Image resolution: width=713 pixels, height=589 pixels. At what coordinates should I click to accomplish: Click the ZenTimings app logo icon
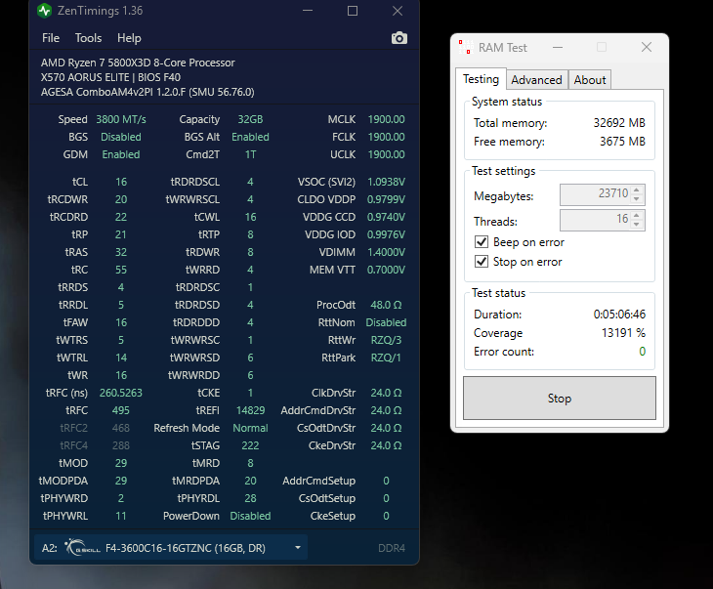pos(45,11)
